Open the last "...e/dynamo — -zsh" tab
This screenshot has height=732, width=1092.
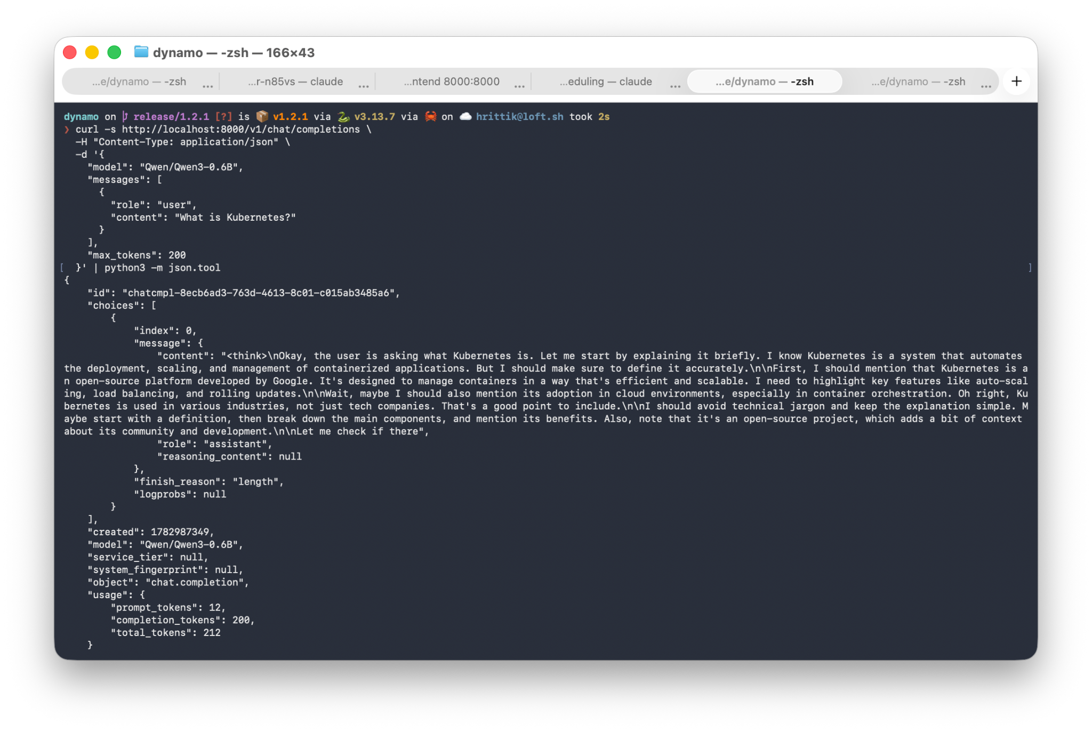[x=918, y=82]
